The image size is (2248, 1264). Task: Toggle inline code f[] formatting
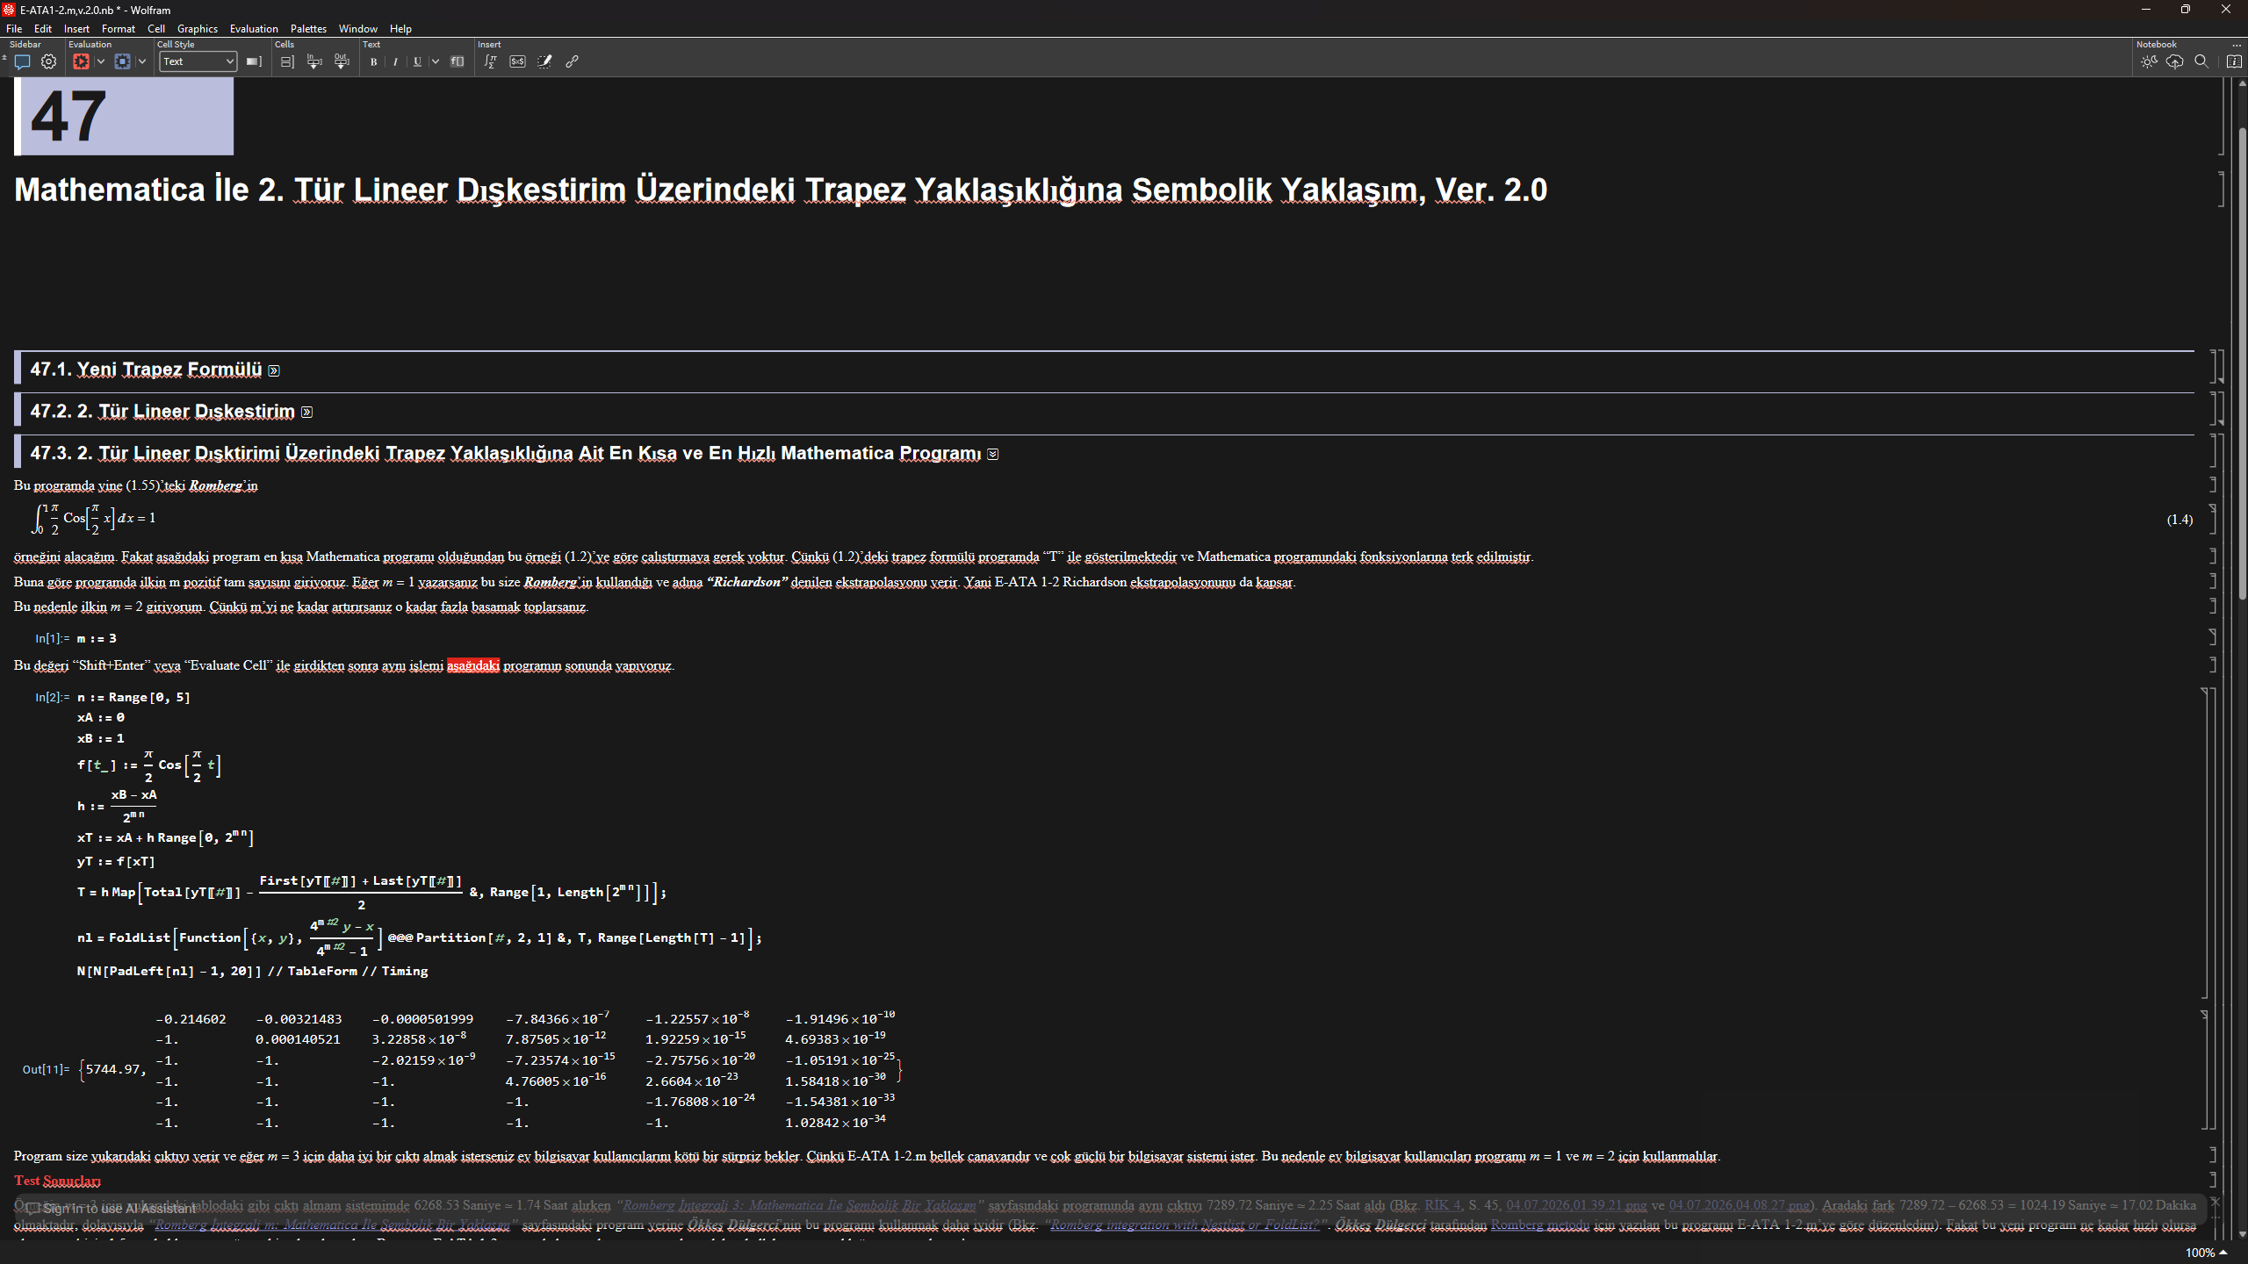point(458,61)
